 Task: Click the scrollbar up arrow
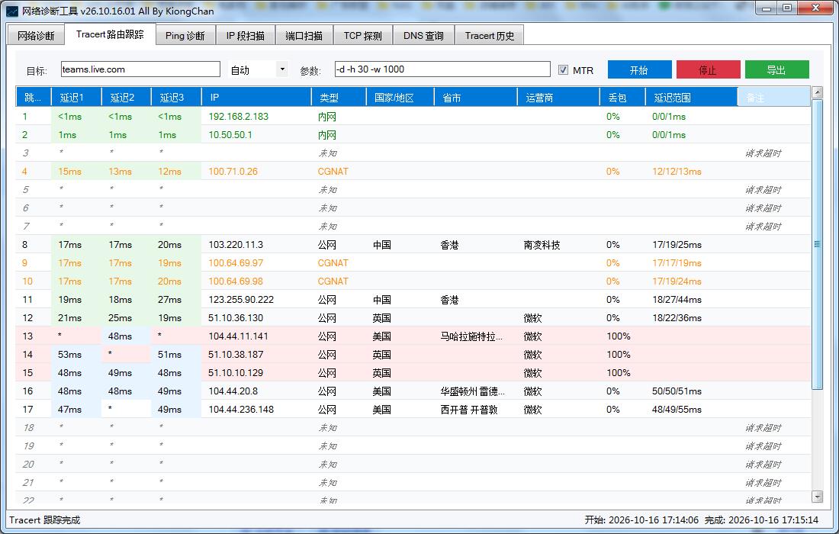pos(817,92)
